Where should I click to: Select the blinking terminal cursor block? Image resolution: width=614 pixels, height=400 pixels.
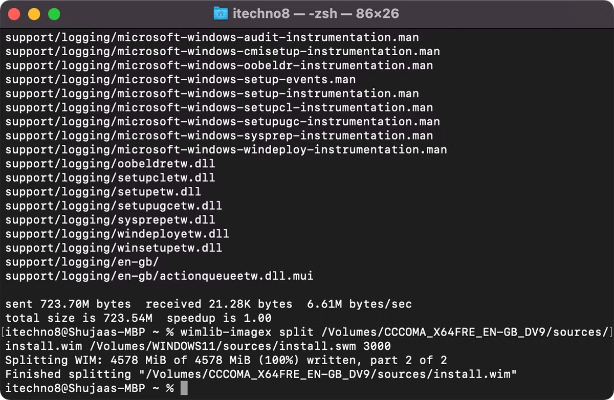(x=183, y=388)
